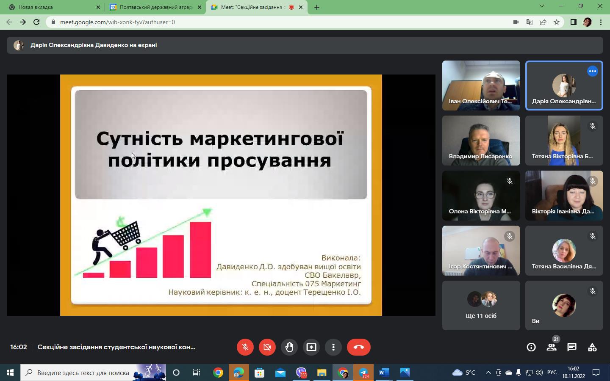Show hidden system tray icons
610x381 pixels.
click(x=488, y=373)
